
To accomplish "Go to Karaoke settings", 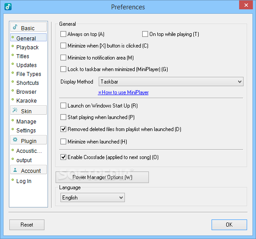I will coord(27,101).
